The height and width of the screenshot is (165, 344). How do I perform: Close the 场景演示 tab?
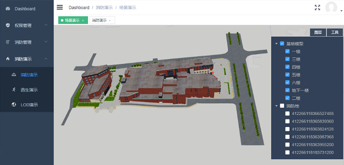pyautogui.click(x=83, y=20)
